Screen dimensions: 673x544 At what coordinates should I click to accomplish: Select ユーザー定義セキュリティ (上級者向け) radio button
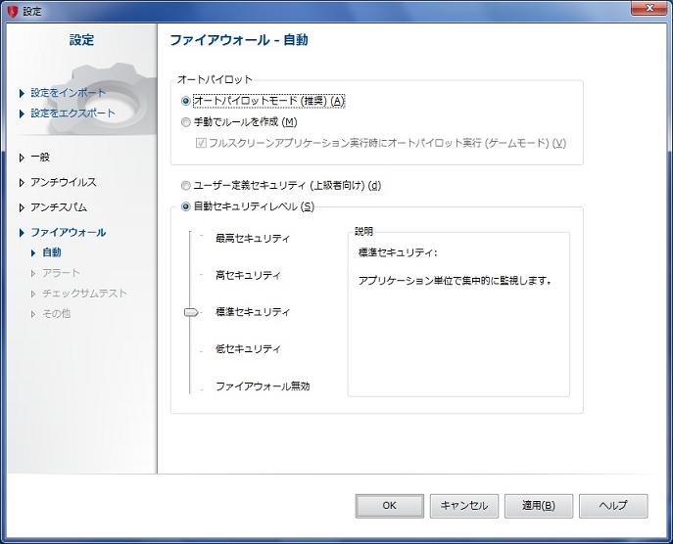pyautogui.click(x=185, y=186)
